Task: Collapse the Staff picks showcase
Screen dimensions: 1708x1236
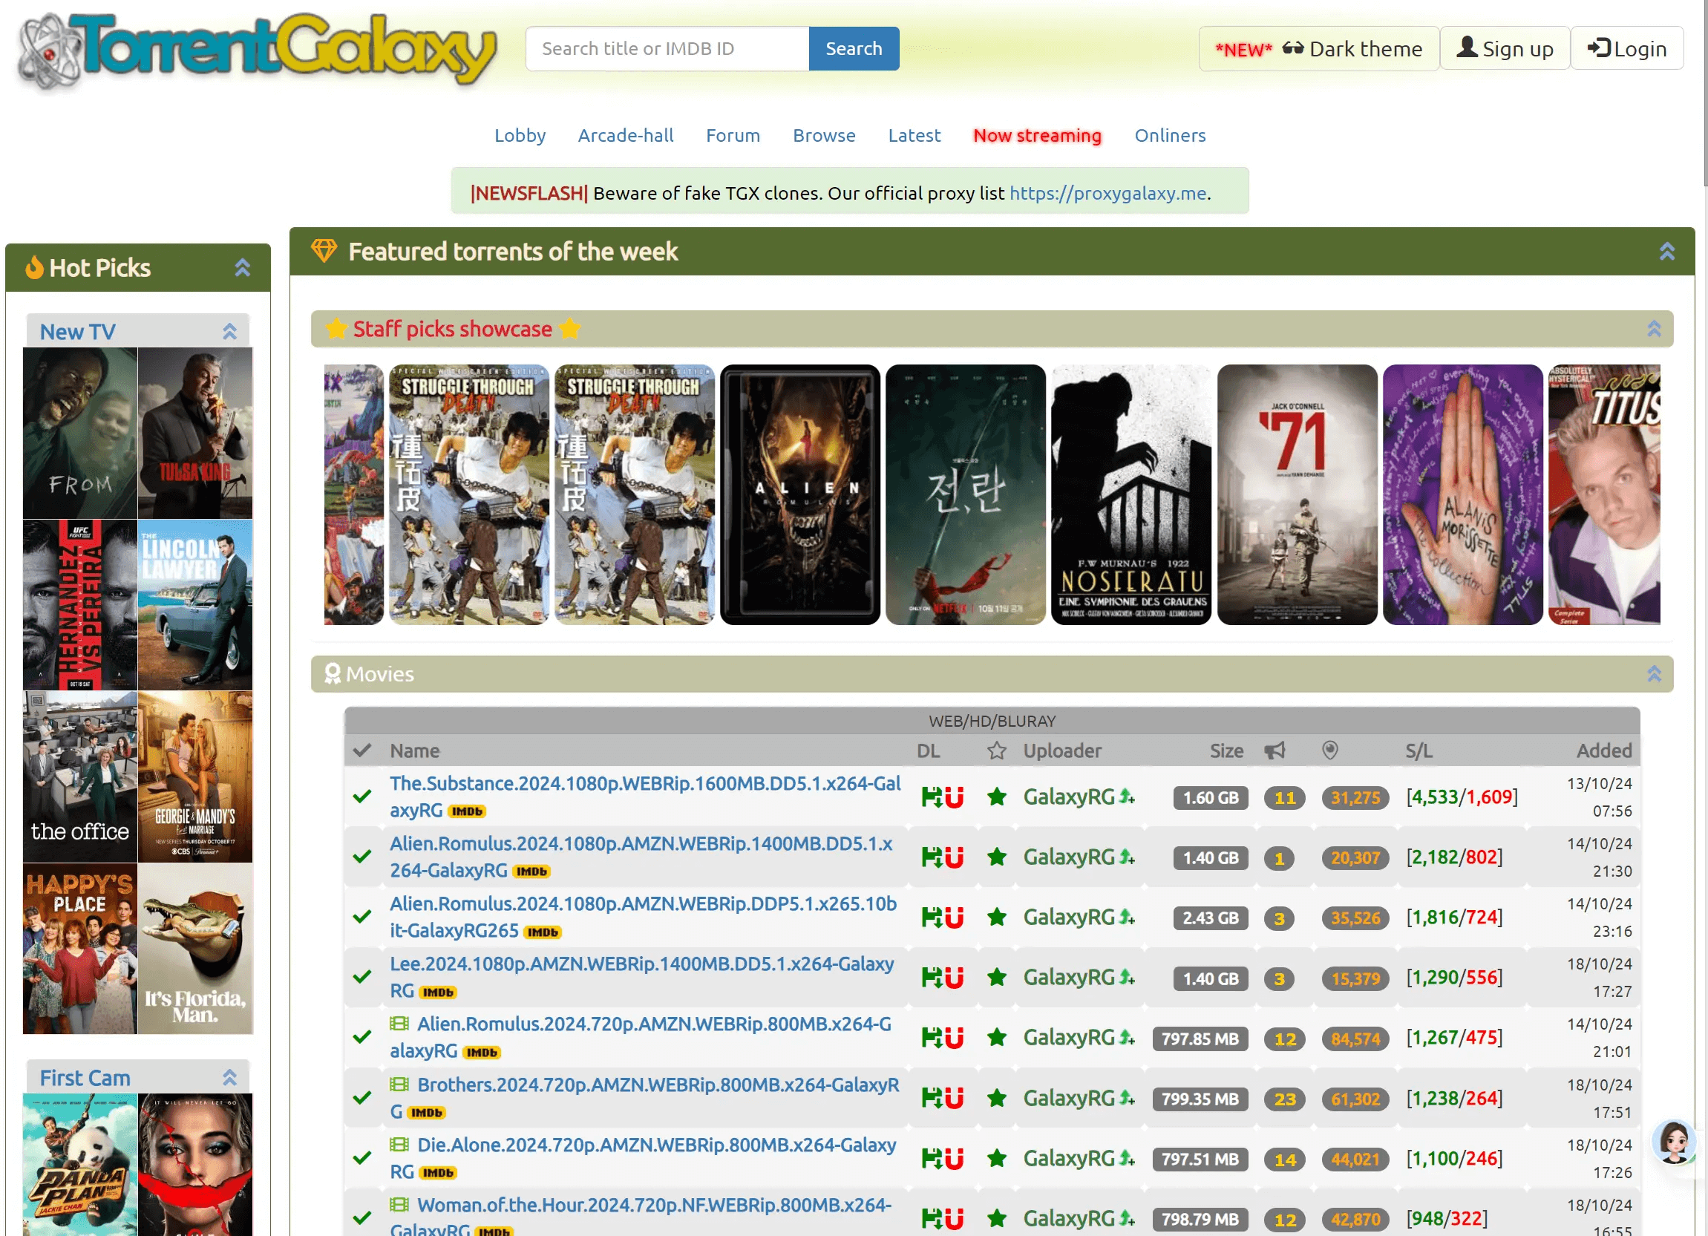Action: pyautogui.click(x=1654, y=328)
